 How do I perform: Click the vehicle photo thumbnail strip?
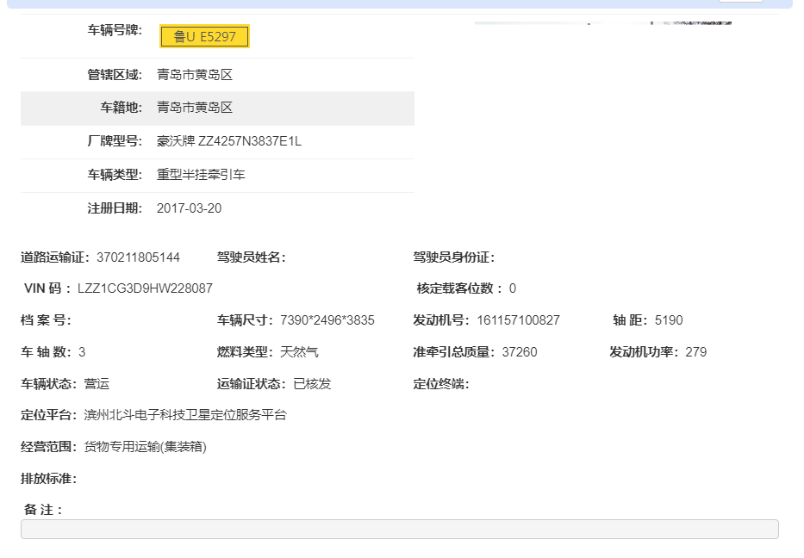pyautogui.click(x=603, y=22)
